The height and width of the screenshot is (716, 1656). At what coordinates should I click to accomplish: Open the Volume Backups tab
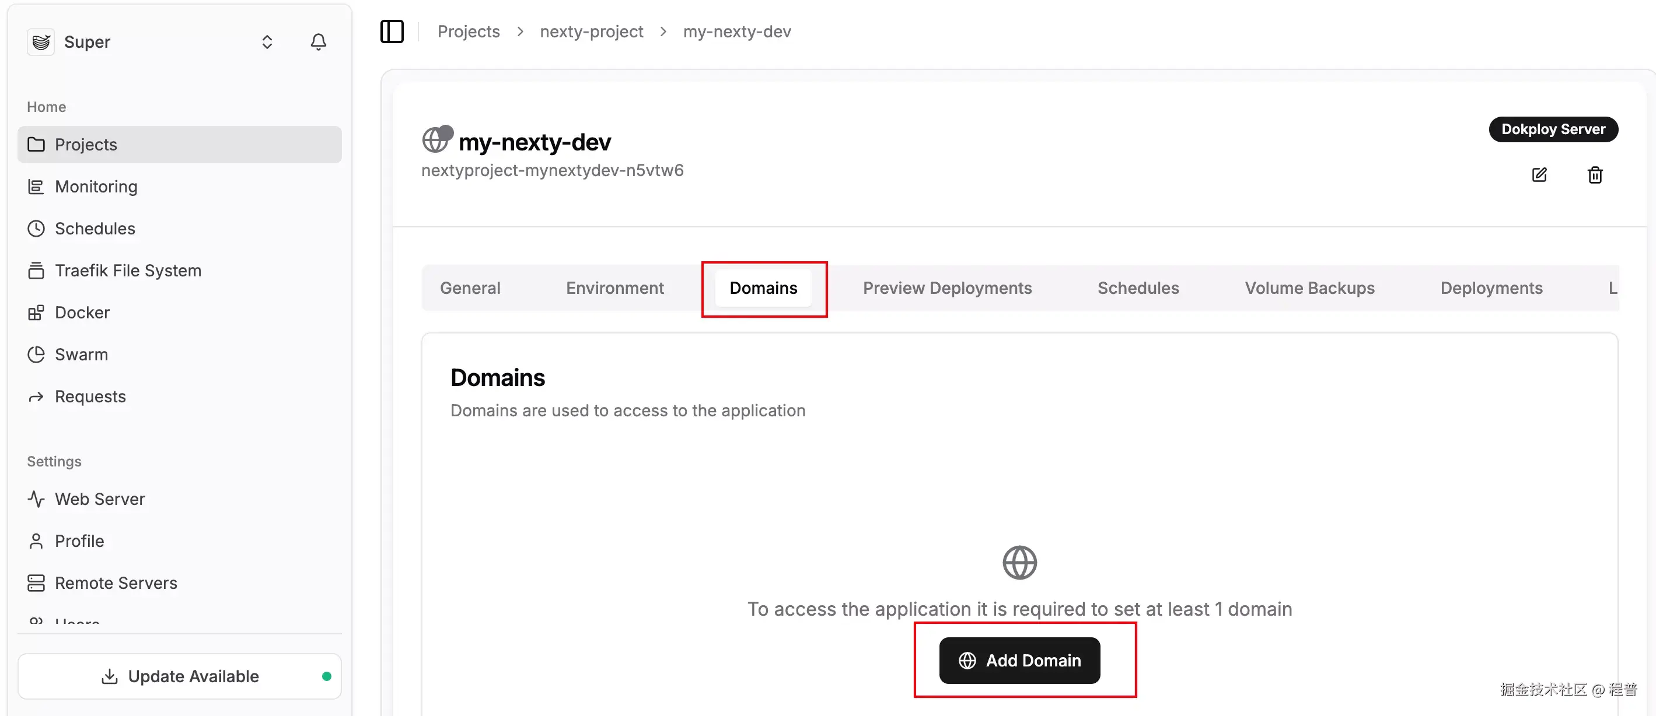click(1309, 287)
